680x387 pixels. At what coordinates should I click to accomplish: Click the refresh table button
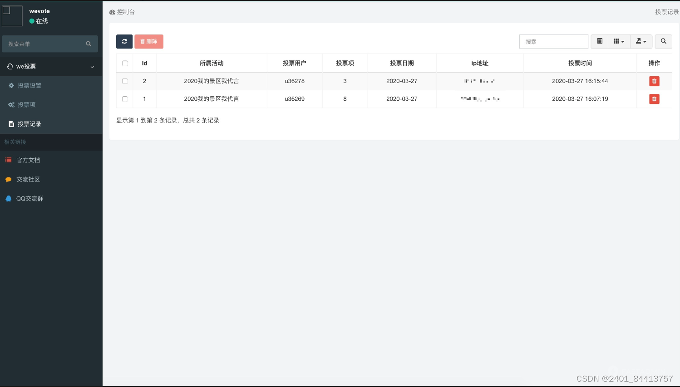124,41
